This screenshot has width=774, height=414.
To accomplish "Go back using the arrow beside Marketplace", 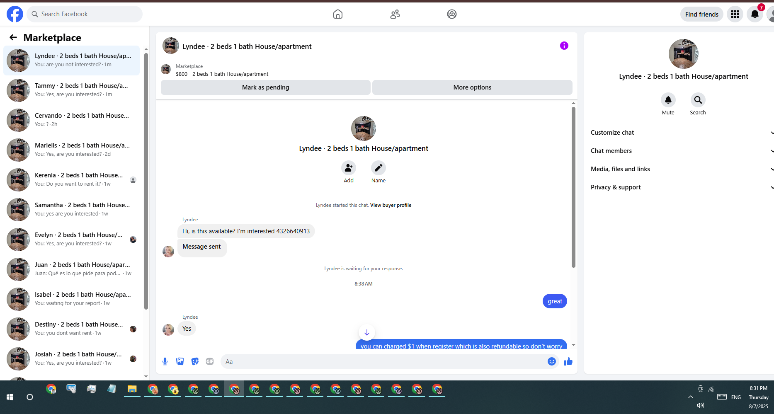I will [13, 38].
